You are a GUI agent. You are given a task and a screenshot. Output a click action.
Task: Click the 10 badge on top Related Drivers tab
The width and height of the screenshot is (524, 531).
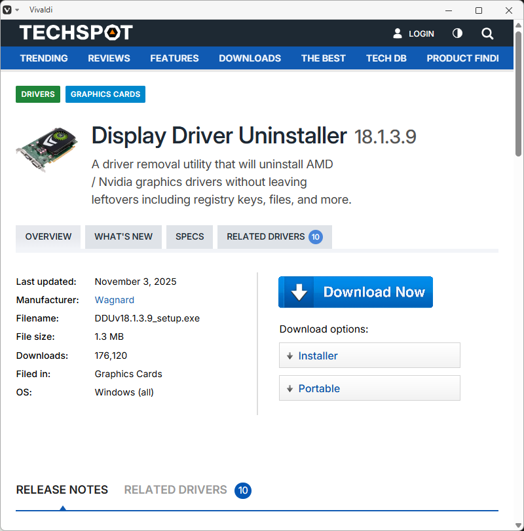315,237
